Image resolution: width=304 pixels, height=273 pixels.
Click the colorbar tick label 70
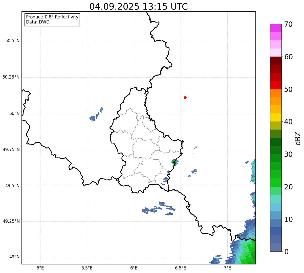pos(288,24)
